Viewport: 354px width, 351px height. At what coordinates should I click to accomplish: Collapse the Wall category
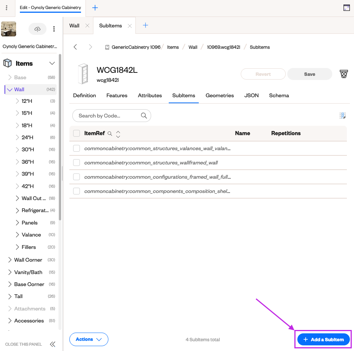click(x=10, y=90)
